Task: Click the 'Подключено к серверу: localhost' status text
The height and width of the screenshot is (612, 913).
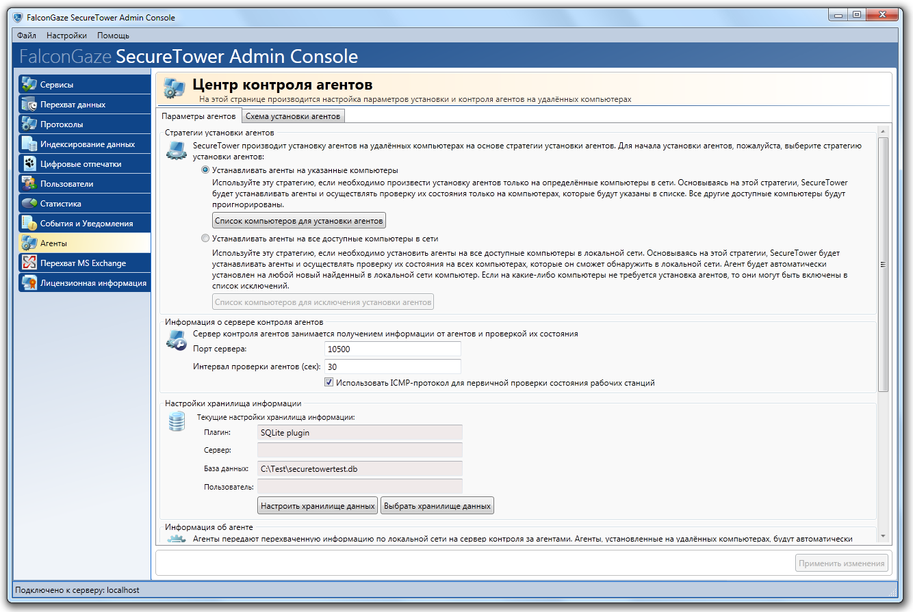Action: tap(77, 589)
